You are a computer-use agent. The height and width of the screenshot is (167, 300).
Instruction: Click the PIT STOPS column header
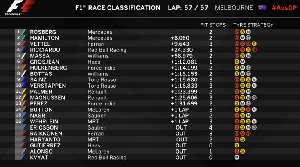tap(212, 25)
